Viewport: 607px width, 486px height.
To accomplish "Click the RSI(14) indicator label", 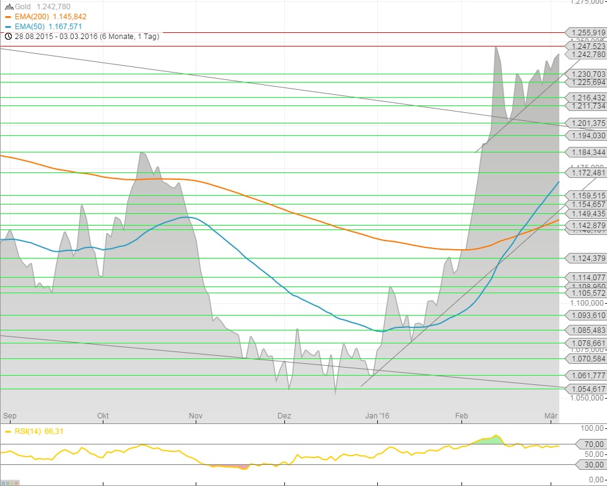I will [x=28, y=431].
